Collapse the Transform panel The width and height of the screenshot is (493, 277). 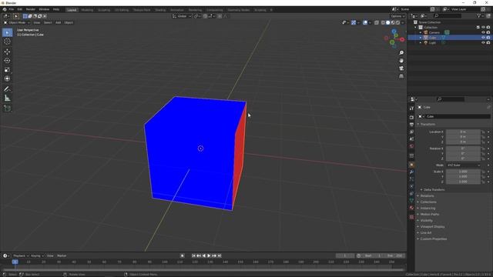pos(428,125)
